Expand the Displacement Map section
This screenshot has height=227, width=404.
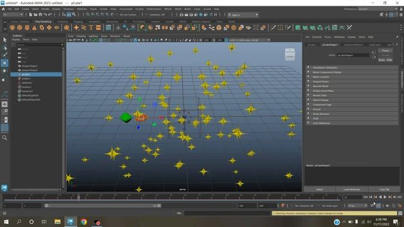[352, 91]
